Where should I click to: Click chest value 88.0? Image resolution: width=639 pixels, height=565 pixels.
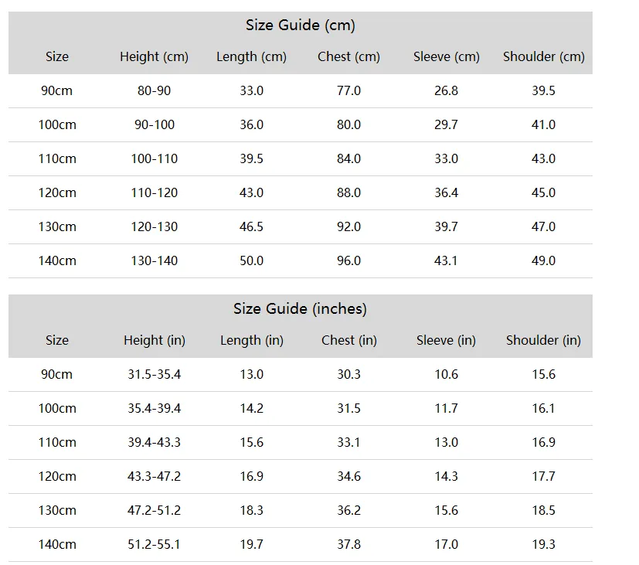click(348, 192)
